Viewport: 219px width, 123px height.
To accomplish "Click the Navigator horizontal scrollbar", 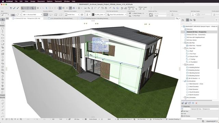I will [197, 100].
